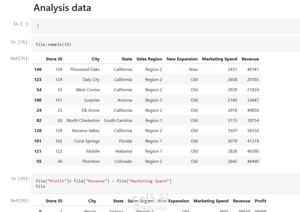Viewport: 300px width, 212px height.
Task: Click Region 1 in Coral Springs row
Action: click(x=154, y=141)
